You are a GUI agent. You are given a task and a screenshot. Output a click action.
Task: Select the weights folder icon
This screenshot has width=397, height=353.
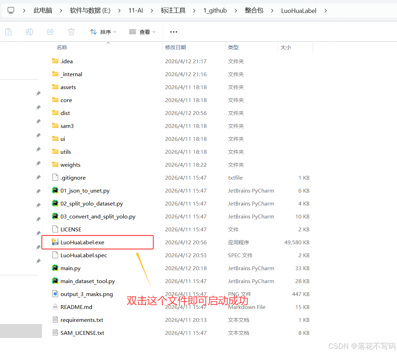(55, 165)
